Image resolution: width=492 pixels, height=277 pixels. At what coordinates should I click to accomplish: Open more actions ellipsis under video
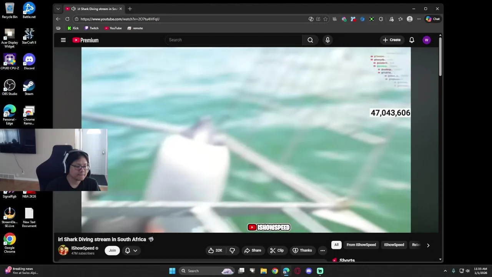click(x=322, y=250)
